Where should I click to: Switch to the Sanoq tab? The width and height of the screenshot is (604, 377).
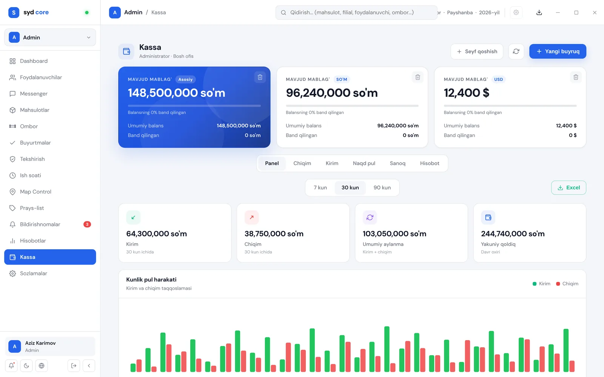click(398, 163)
